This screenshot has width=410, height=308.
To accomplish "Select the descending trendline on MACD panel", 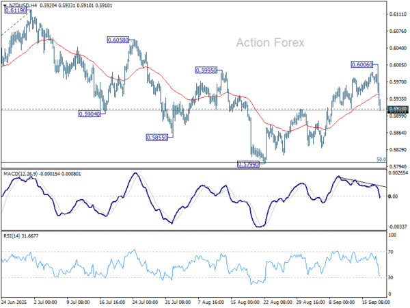I will pos(362,182).
